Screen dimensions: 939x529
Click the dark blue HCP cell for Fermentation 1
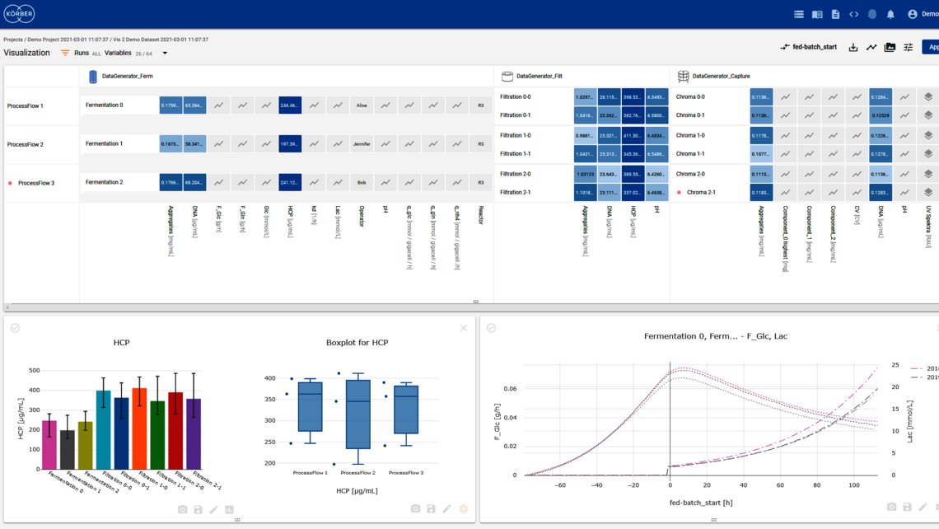pyautogui.click(x=290, y=144)
